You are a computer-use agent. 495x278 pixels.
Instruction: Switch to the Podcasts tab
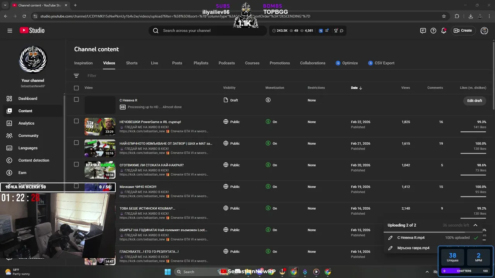coord(227,63)
